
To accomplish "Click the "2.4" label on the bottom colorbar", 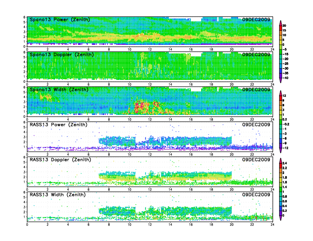I will (285, 163).
